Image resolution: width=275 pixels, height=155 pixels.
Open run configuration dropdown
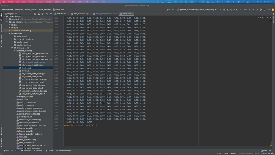[197, 10]
